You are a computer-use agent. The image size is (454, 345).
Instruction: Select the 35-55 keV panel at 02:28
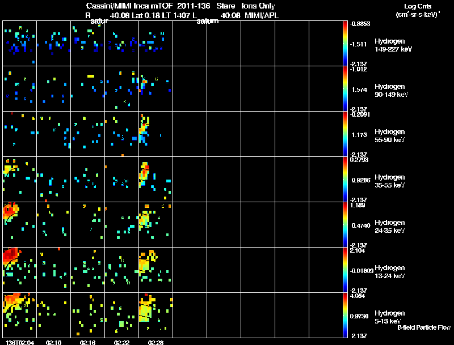click(155, 180)
